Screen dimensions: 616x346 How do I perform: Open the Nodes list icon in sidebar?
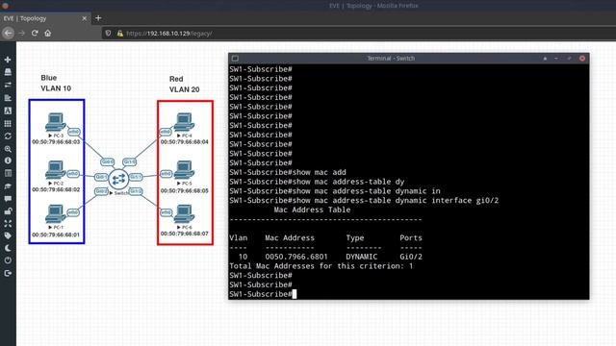click(8, 72)
